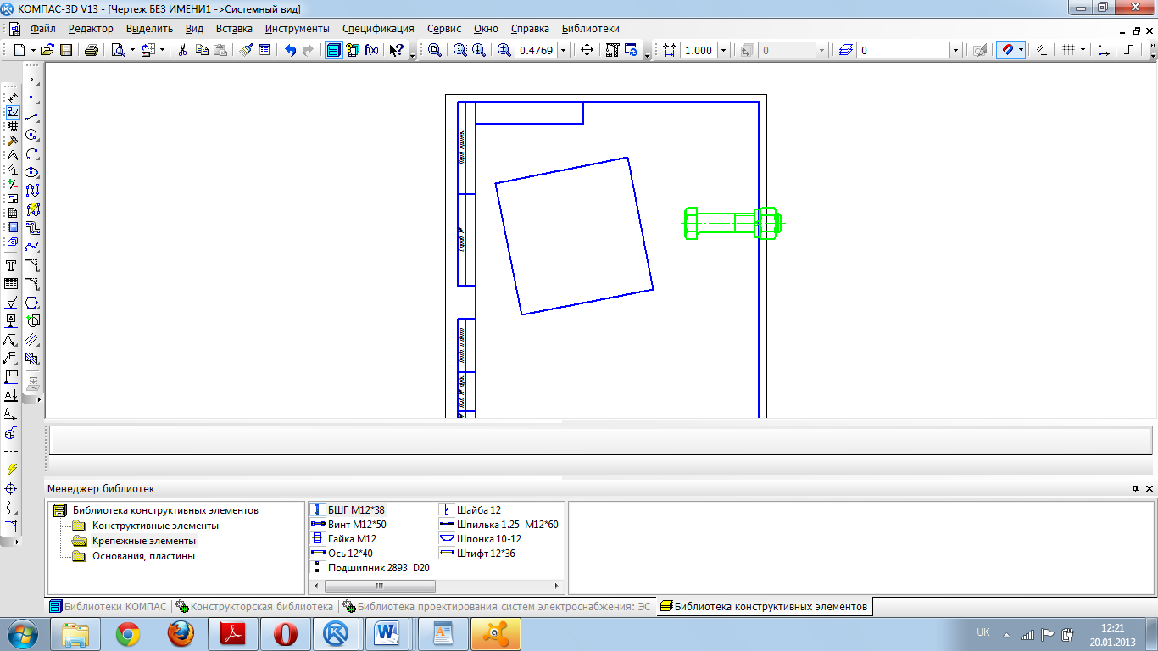Click the refresh view icon
The height and width of the screenshot is (651, 1158).
(x=632, y=50)
